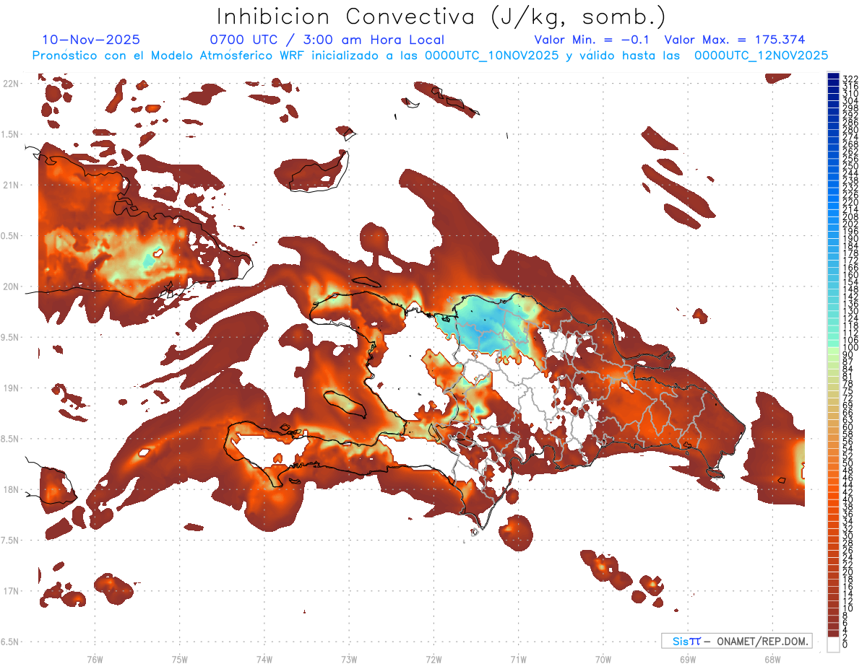The height and width of the screenshot is (669, 867).
Task: Click the '69W' longitude label
Action: pyautogui.click(x=688, y=659)
